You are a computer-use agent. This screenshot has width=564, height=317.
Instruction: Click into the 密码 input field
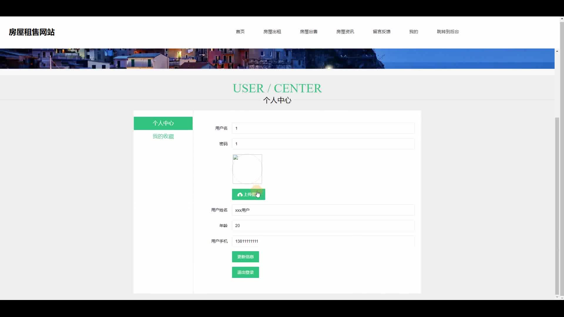323,144
